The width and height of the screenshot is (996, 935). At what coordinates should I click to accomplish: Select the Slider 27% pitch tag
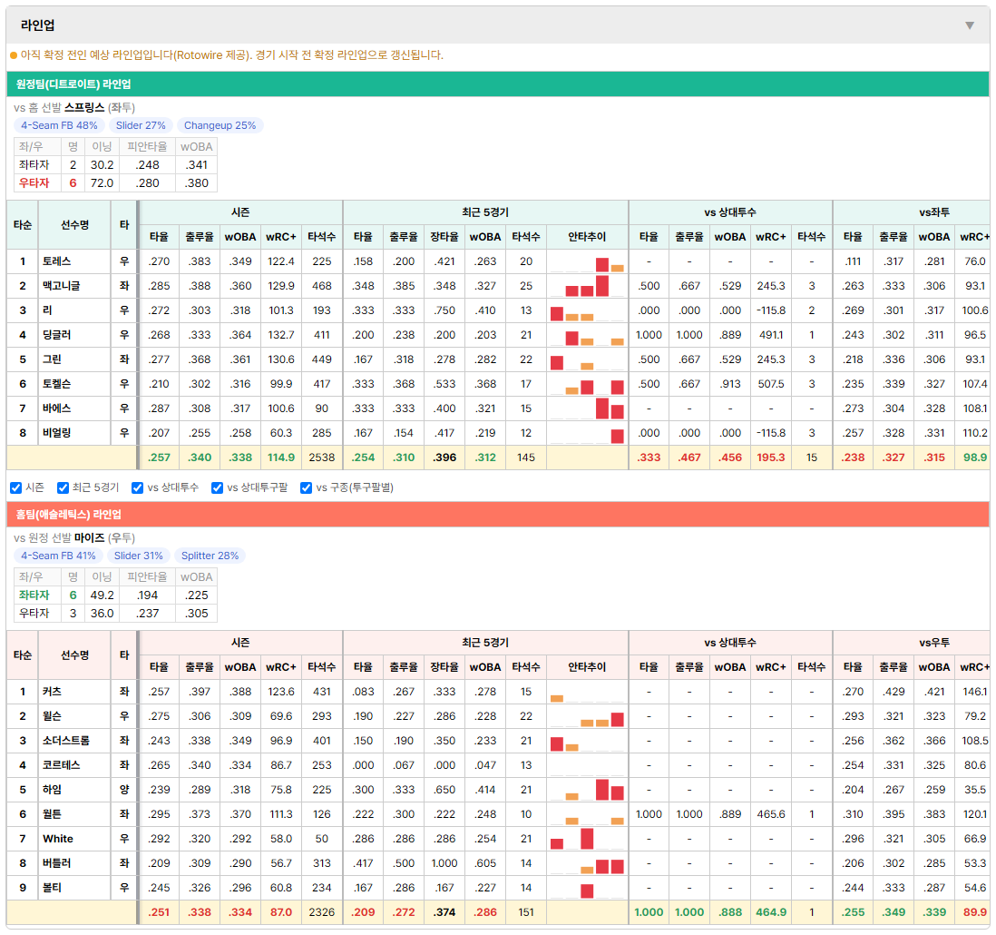point(141,125)
